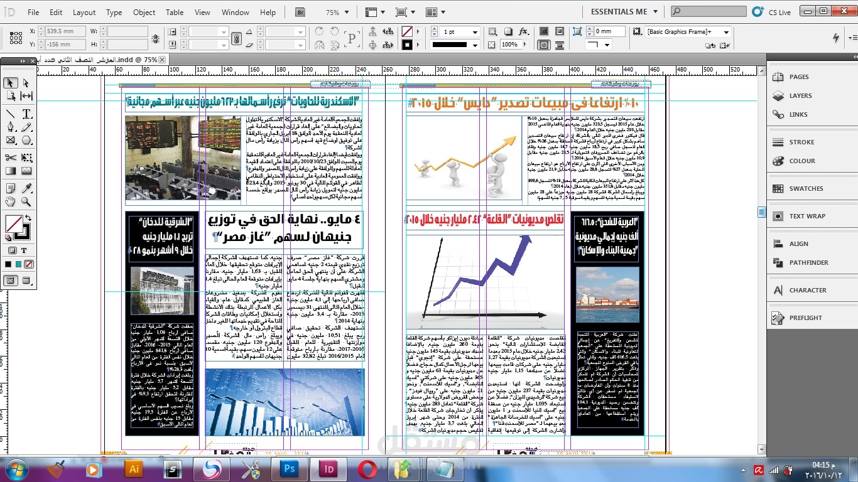
Task: Open the fx effects button
Action: (524, 31)
